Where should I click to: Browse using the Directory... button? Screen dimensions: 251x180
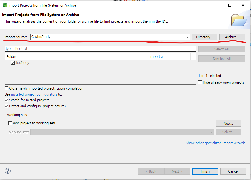coord(204,37)
